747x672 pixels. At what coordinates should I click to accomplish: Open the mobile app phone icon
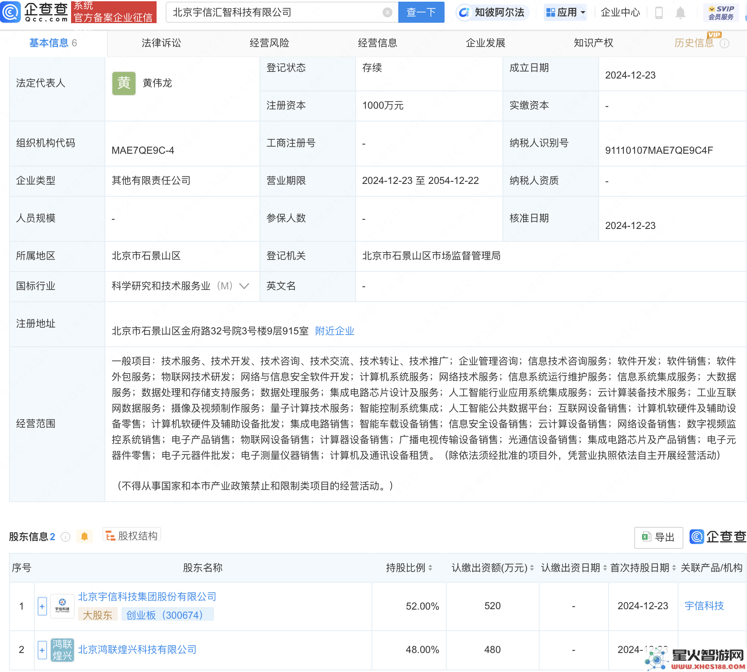click(659, 12)
